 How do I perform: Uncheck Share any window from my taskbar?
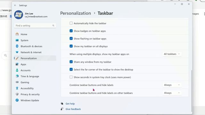[71, 62]
